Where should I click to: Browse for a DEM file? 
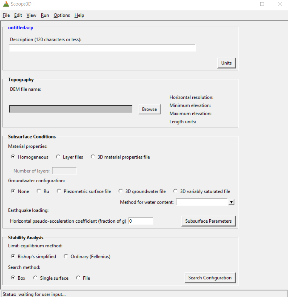point(149,109)
